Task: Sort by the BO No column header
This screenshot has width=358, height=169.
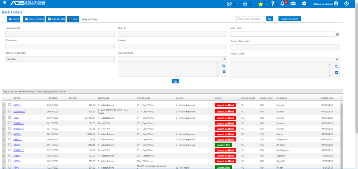Action: click(x=17, y=98)
